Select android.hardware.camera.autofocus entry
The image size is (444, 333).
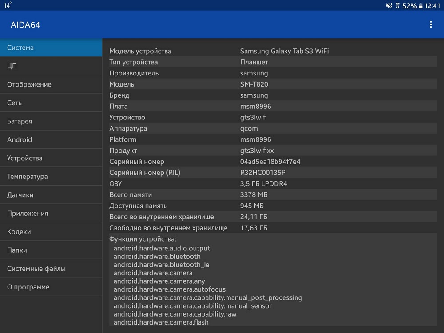[170, 289]
